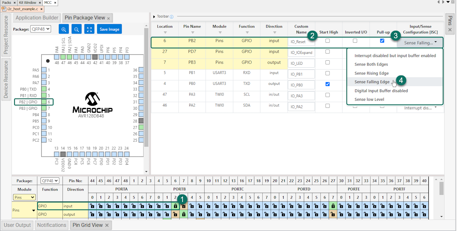457x231 pixels.
Task: Select Sense Rising Edge from the list
Action: click(371, 73)
